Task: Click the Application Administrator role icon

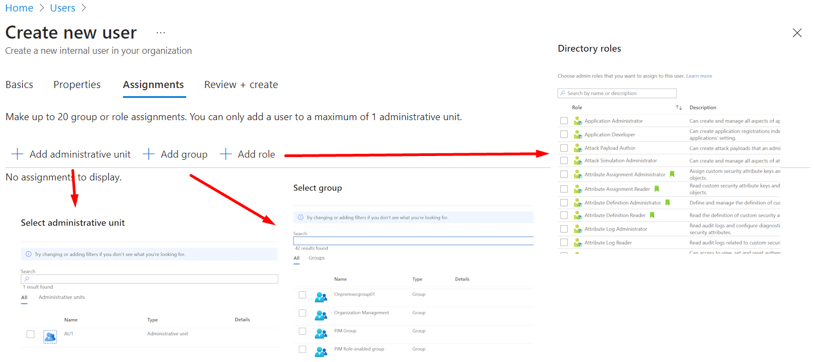Action: point(578,121)
